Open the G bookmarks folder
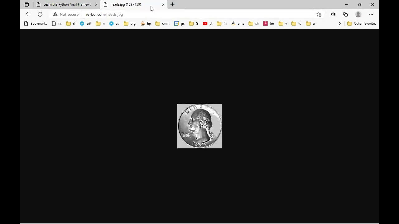Viewport: 399px width, 224px height. pos(194,24)
